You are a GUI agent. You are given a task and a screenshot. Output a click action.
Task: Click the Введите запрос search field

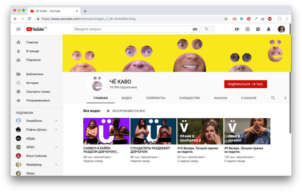point(133,29)
